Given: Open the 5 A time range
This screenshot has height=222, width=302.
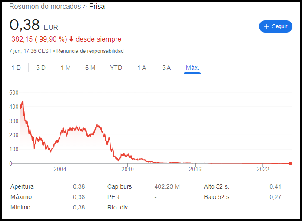Looking at the screenshot, I should tap(166, 68).
